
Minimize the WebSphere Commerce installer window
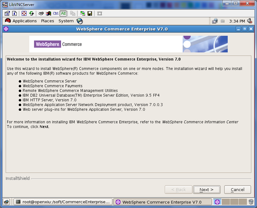[x=238, y=29]
